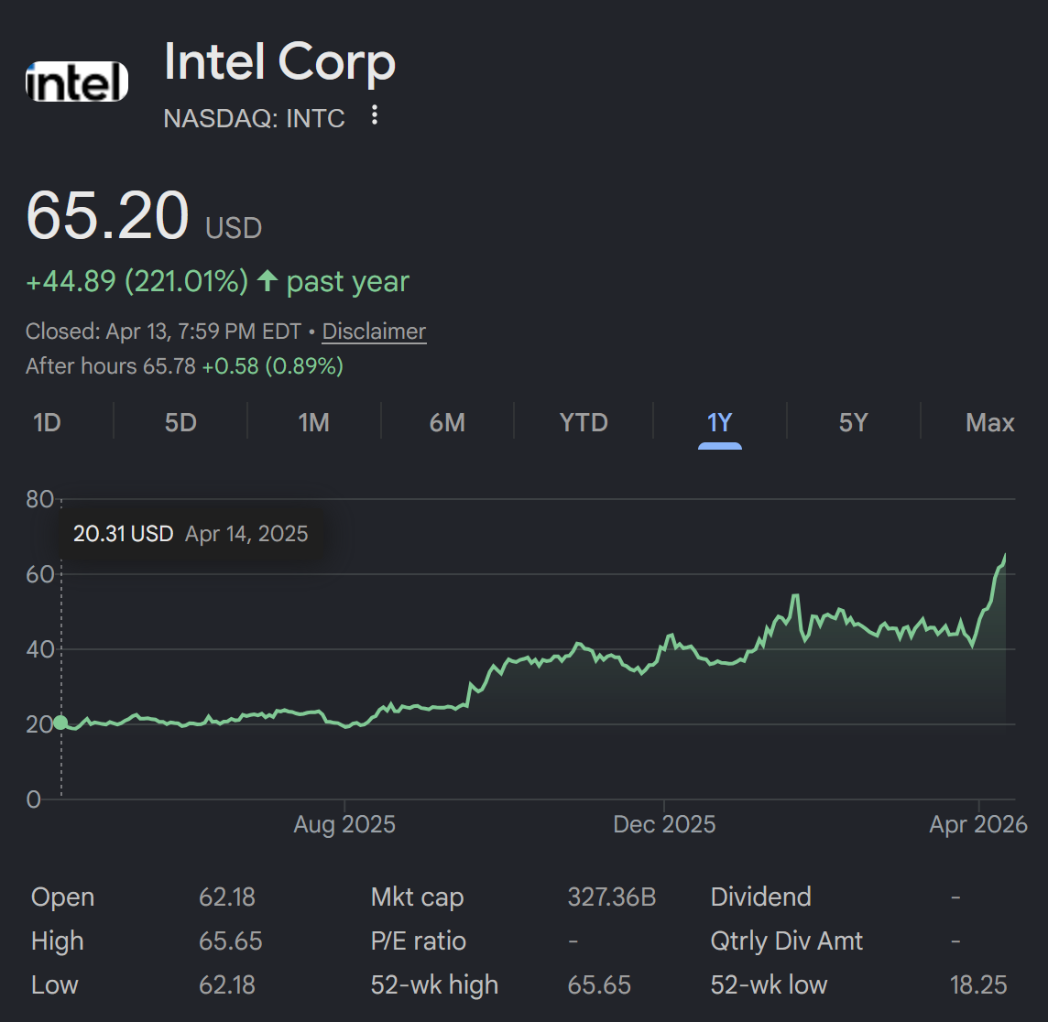1048x1022 pixels.
Task: Click the Mkt cap value 327.36B
Action: click(x=612, y=897)
